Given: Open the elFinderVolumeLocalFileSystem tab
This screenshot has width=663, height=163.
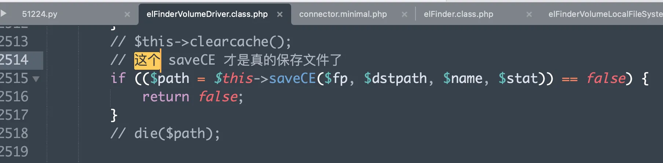Looking at the screenshot, I should pos(605,14).
